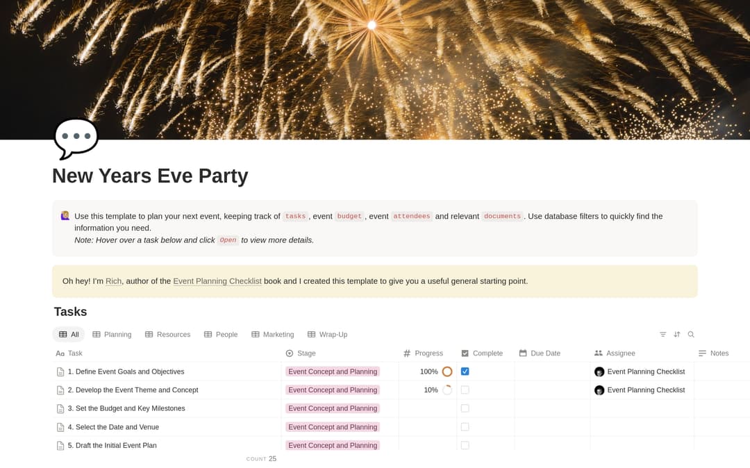750x468 pixels.
Task: Click the 10% progress ring
Action: point(447,390)
